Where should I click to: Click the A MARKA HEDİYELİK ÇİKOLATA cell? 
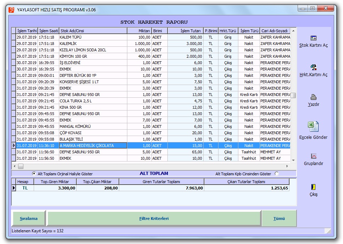click(93, 146)
